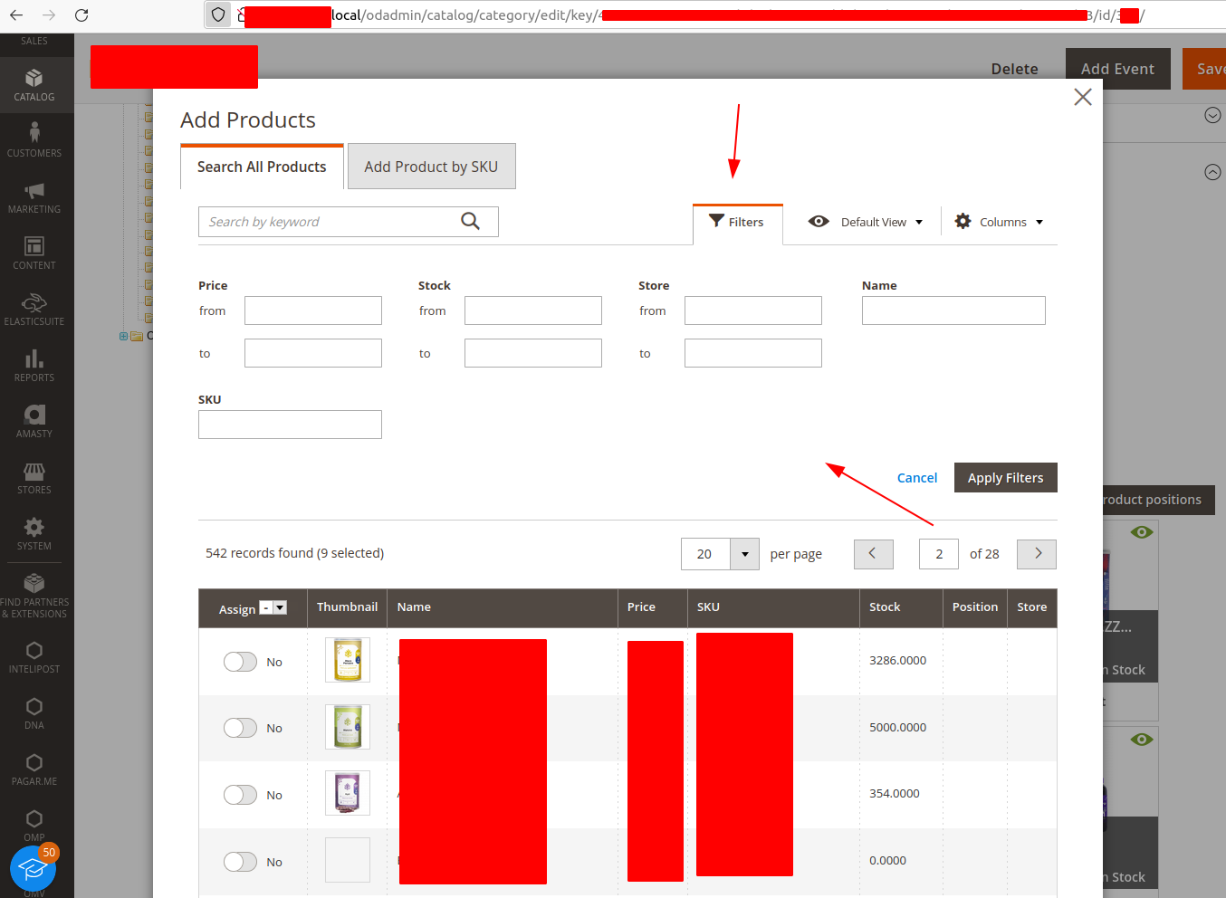Click the keyword search magnifier icon
Screen dimensions: 1226x898
tap(470, 221)
